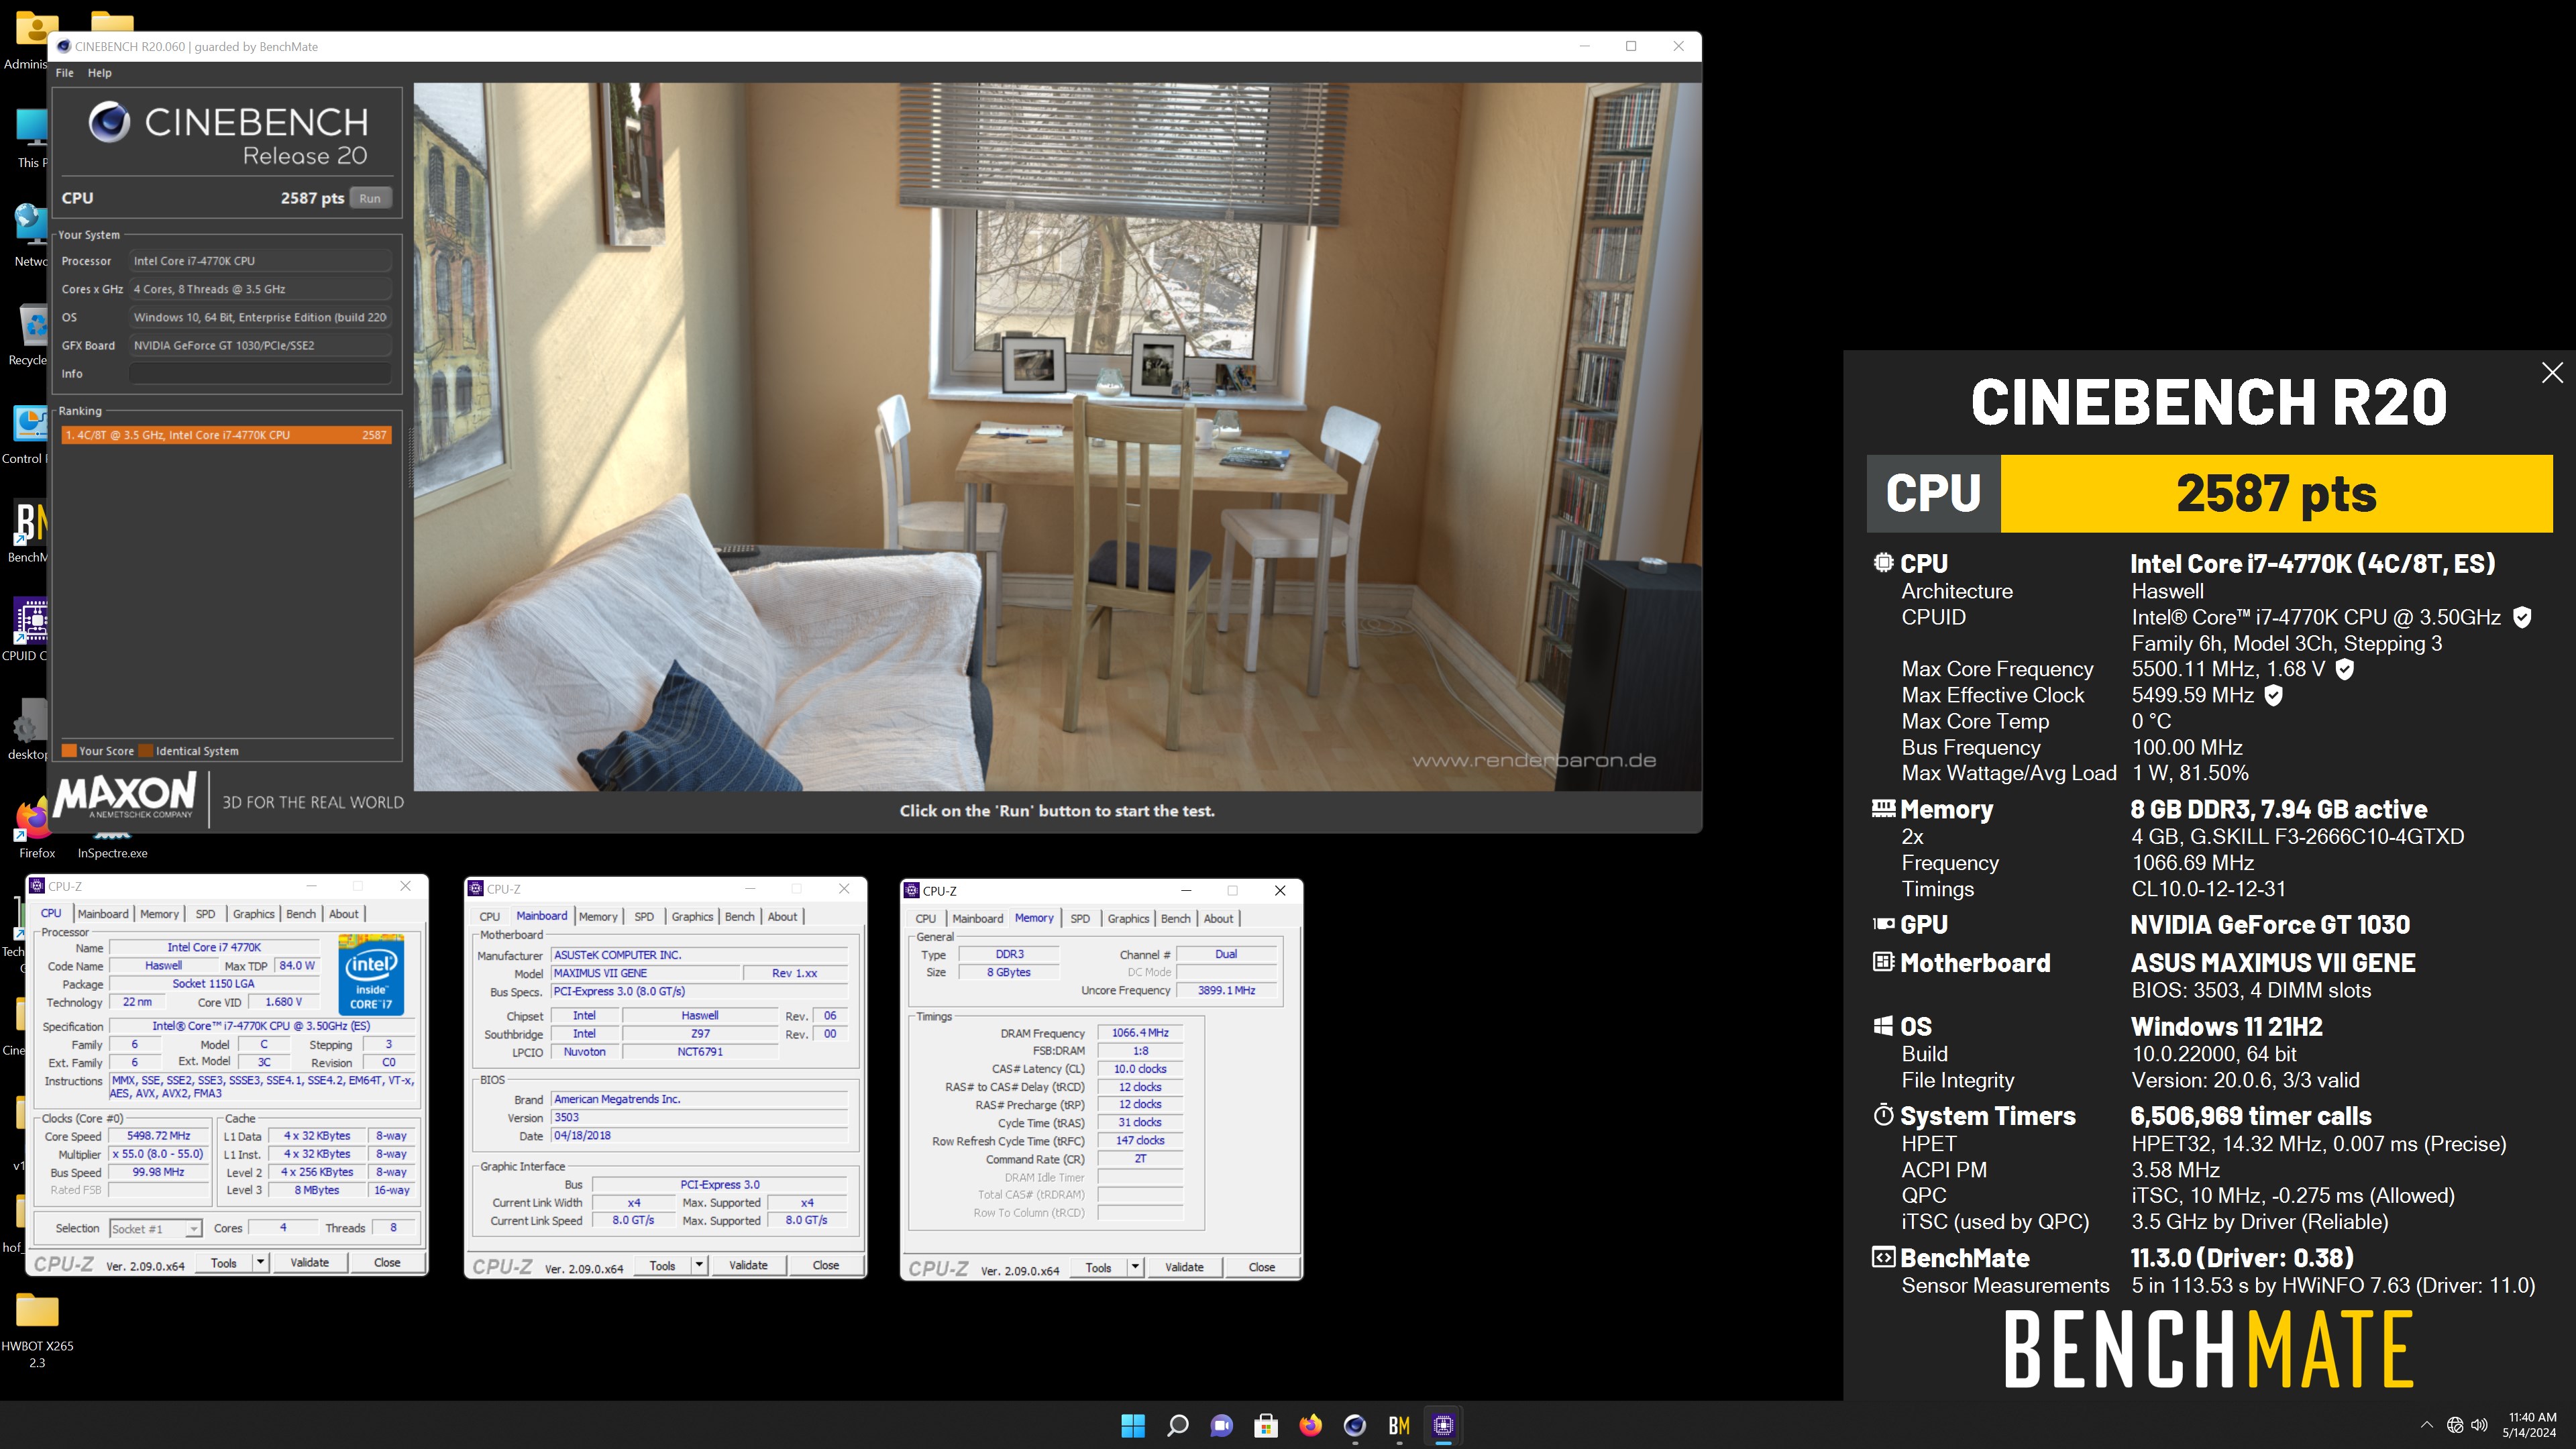Open the Help menu in Cinebench
The height and width of the screenshot is (1449, 2576).
(x=99, y=73)
